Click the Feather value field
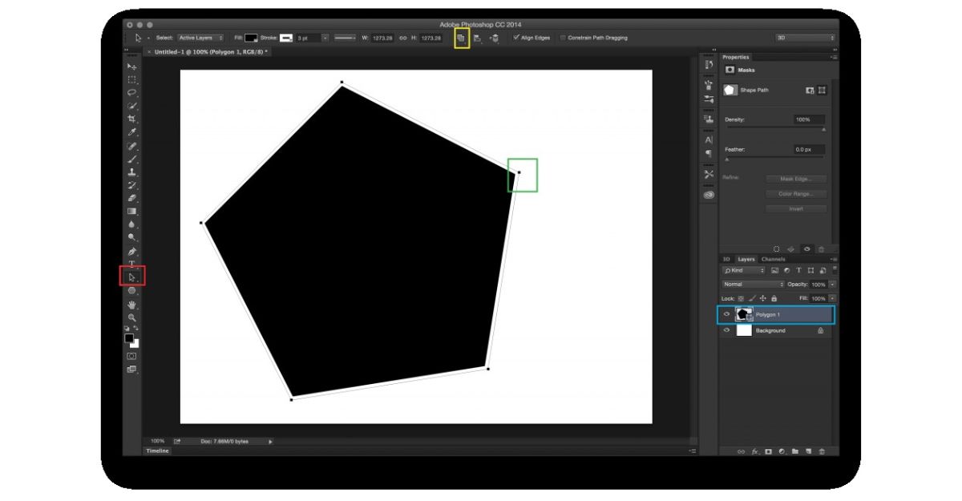The image size is (962, 501). coord(809,149)
